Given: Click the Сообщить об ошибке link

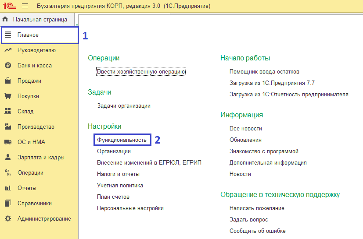Looking at the screenshot, I should coord(257,231).
